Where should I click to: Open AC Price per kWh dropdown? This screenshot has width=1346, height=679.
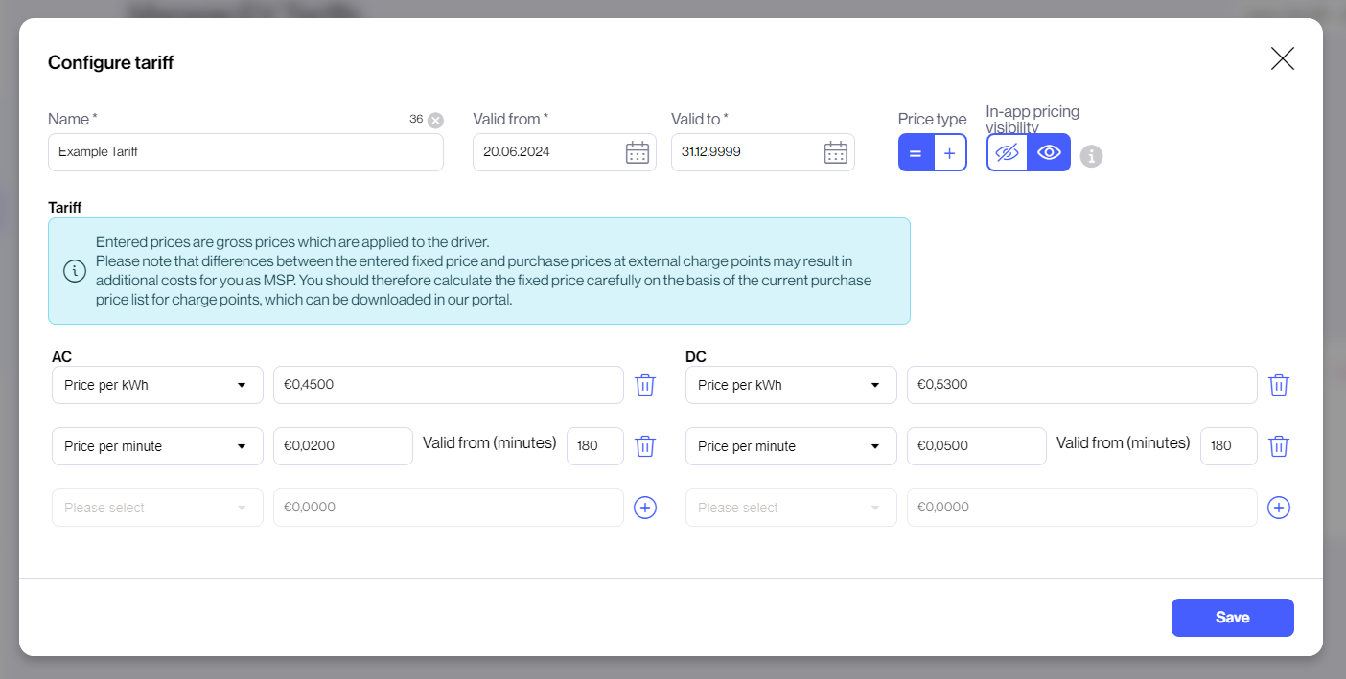point(157,385)
